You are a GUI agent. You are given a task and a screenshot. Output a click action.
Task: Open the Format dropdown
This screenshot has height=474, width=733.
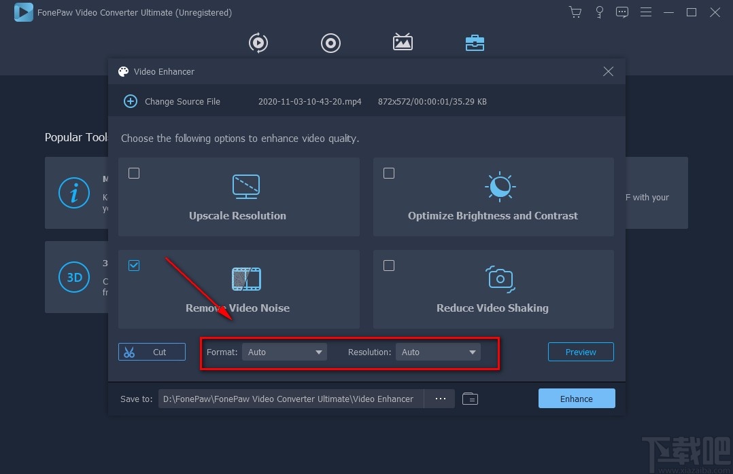click(284, 352)
